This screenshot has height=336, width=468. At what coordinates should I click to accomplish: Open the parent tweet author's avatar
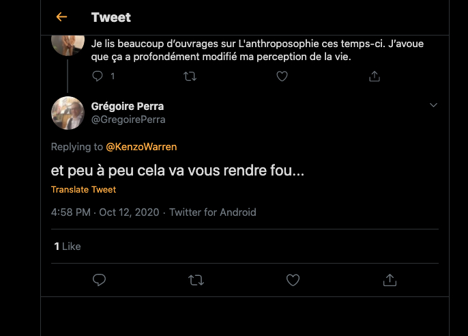point(68,42)
